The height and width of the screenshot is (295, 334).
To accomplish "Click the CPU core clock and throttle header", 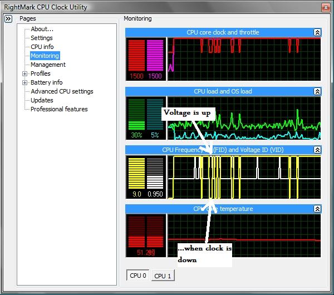I will pos(223,32).
